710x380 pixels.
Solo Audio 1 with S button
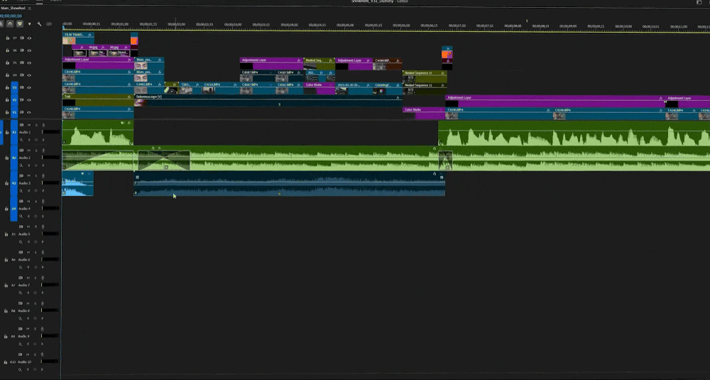[x=35, y=125]
